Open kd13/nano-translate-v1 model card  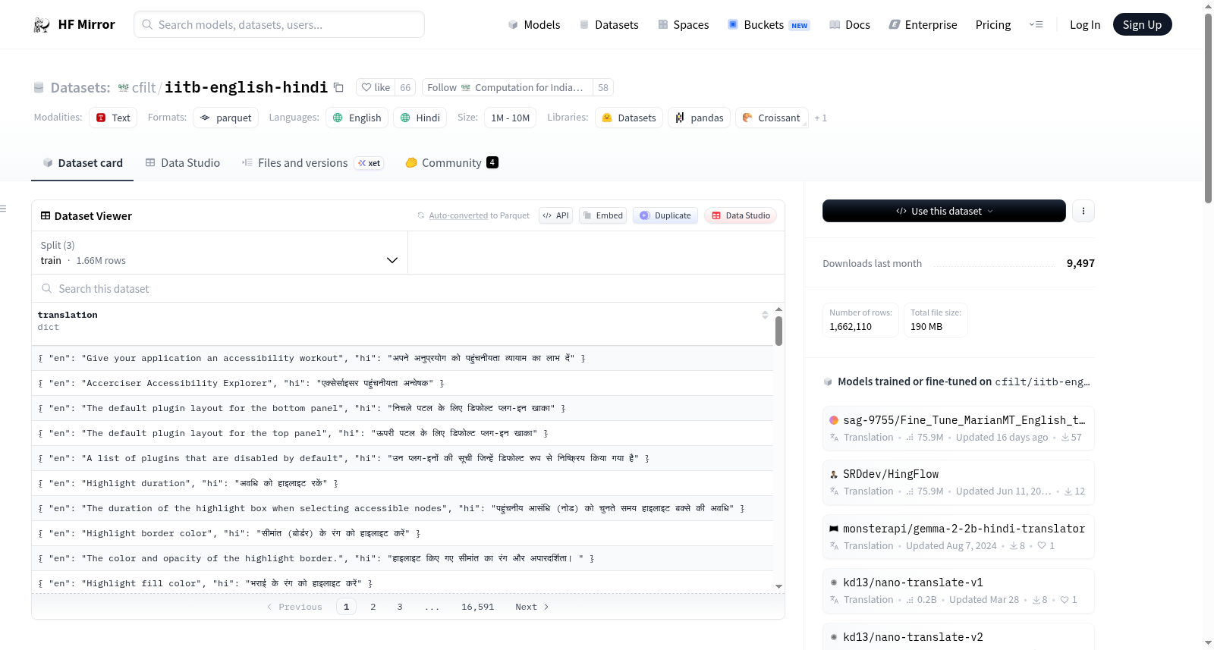958,591
